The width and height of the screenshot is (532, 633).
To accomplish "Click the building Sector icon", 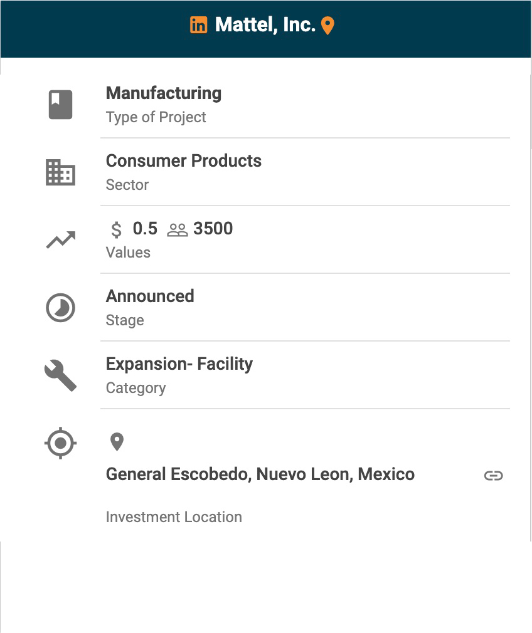I will pos(61,172).
